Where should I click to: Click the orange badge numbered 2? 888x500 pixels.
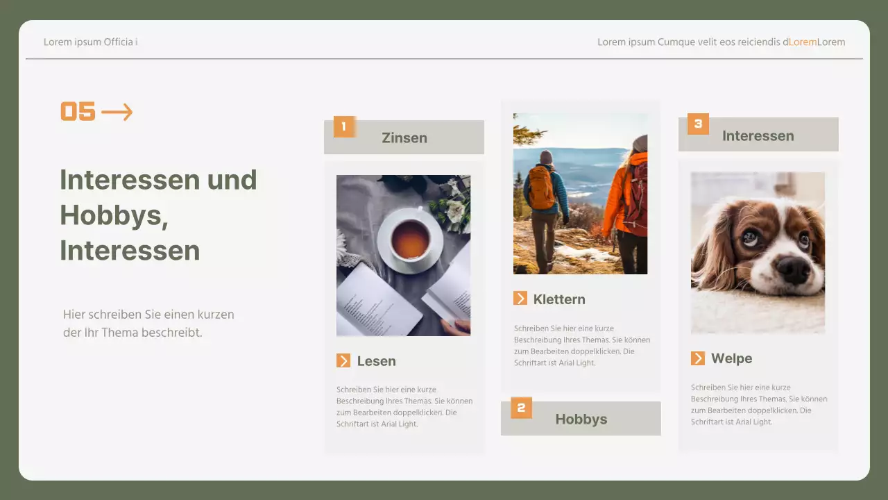click(520, 408)
